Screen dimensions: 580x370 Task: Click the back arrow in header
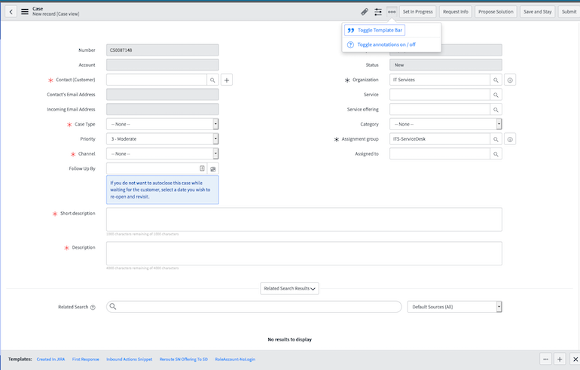pos(11,11)
